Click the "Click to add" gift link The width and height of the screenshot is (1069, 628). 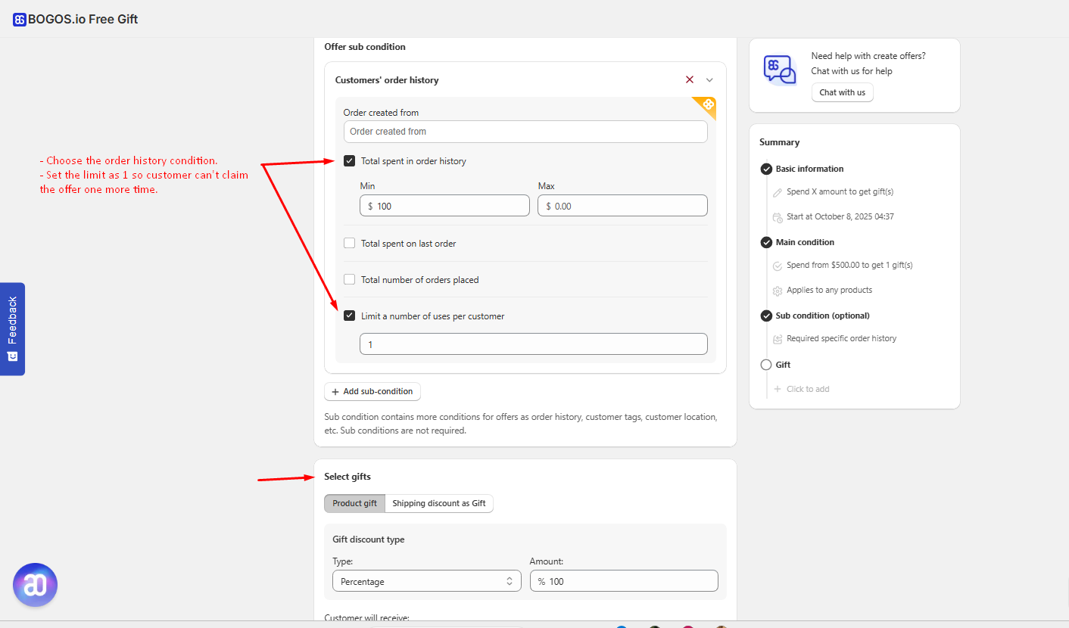click(x=808, y=389)
